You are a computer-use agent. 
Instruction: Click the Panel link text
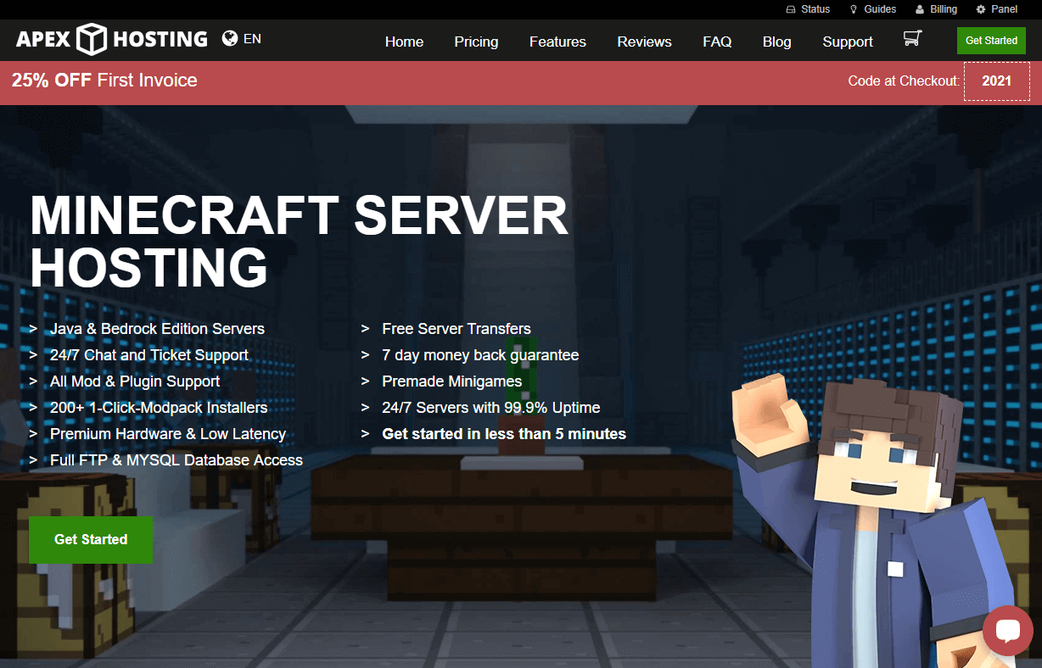coord(1004,9)
